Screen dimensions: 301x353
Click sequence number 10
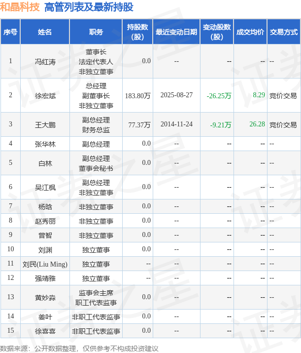(10, 249)
